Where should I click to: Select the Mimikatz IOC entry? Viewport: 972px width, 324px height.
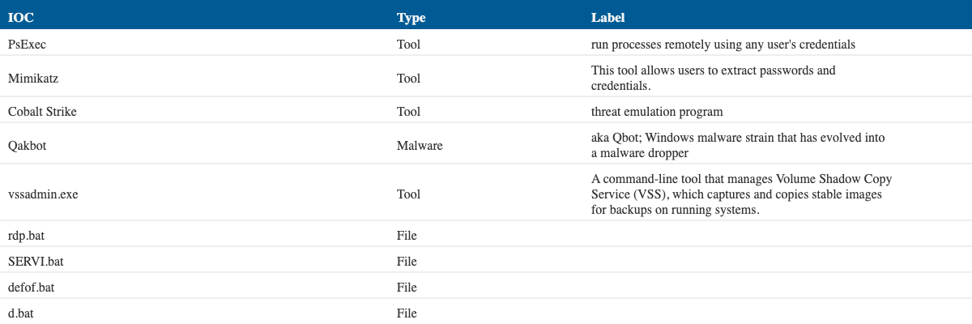tap(33, 79)
